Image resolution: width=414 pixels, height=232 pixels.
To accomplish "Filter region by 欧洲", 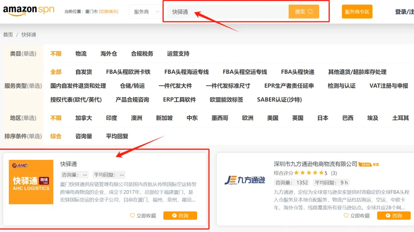I will point(248,118).
